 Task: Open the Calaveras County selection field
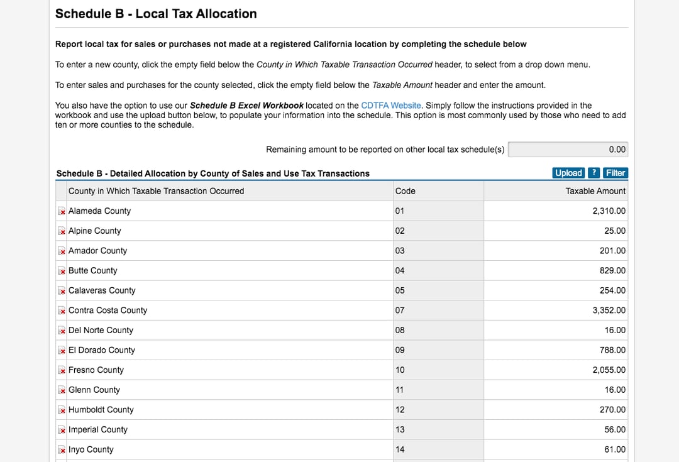tap(230, 290)
